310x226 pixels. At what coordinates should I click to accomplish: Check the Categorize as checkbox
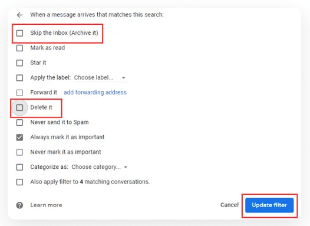coord(19,167)
